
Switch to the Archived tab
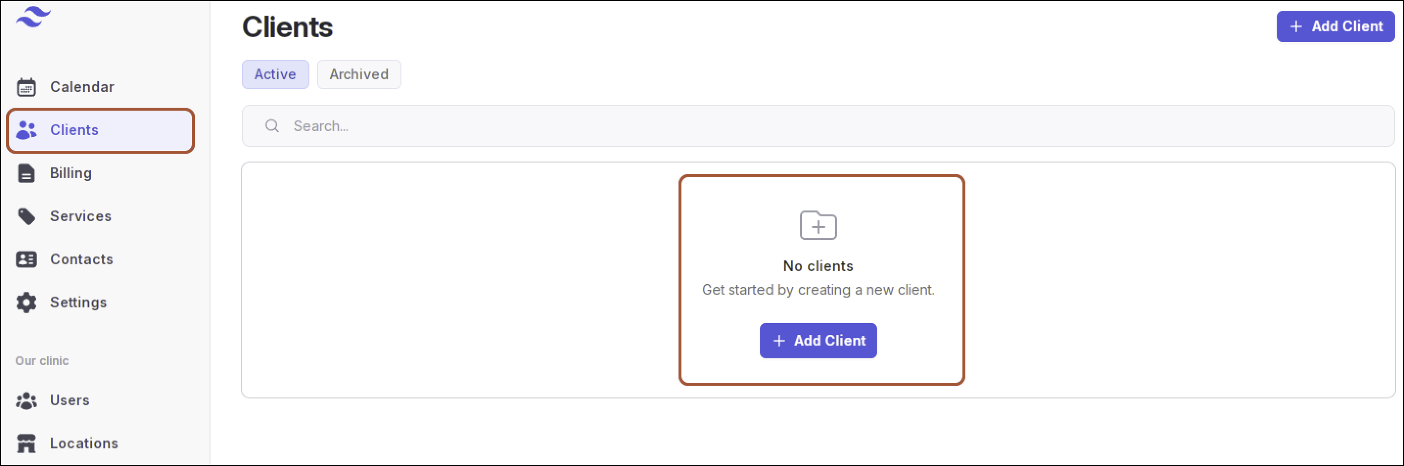[359, 74]
